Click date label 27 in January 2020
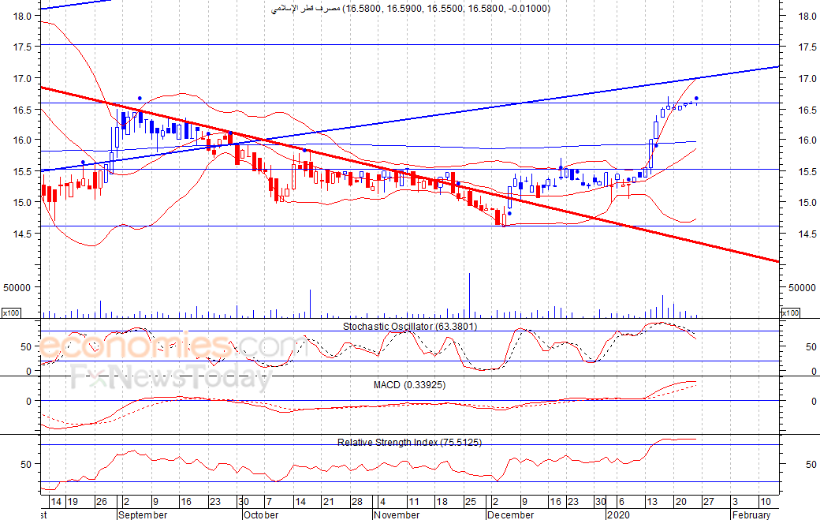This screenshot has width=820, height=520. [709, 502]
